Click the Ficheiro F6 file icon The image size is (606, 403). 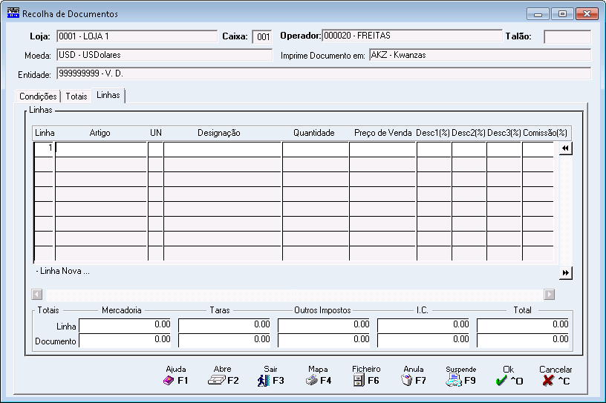[359, 381]
